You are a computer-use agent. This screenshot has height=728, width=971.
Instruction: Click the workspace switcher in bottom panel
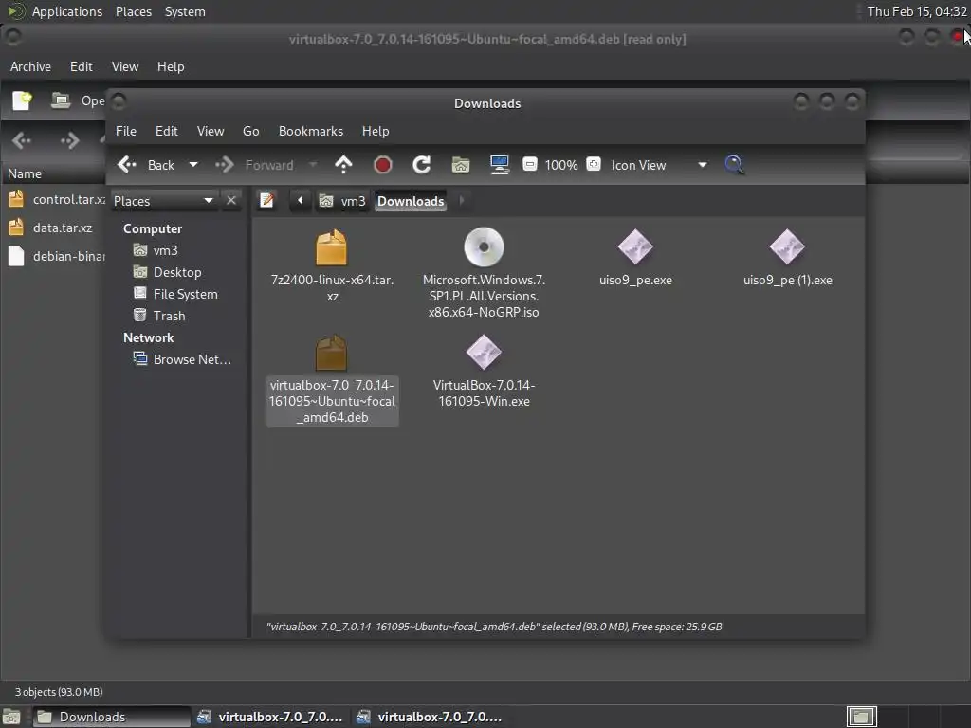[x=861, y=717]
